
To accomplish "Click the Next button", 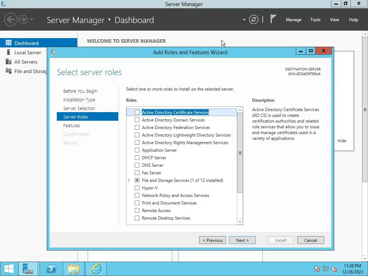I will point(242,240).
